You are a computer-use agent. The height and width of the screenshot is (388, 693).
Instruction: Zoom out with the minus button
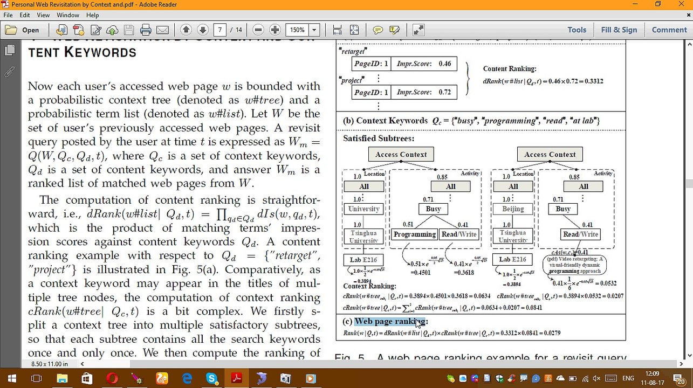coord(258,30)
